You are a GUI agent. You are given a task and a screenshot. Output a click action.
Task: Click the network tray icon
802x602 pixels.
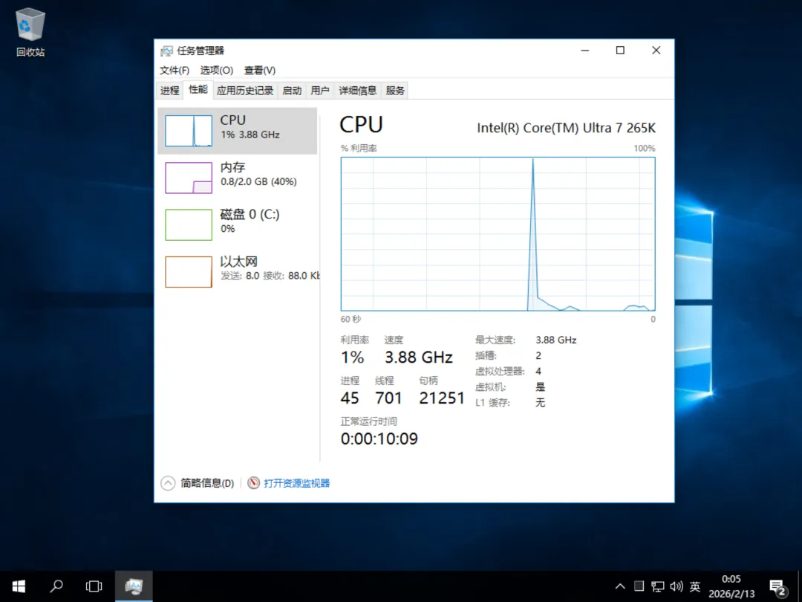658,586
